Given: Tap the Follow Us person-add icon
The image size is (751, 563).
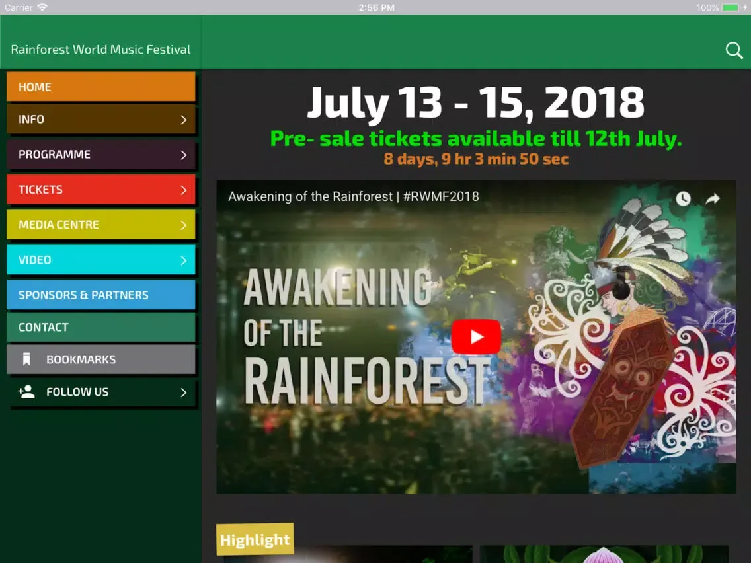Looking at the screenshot, I should click(26, 392).
